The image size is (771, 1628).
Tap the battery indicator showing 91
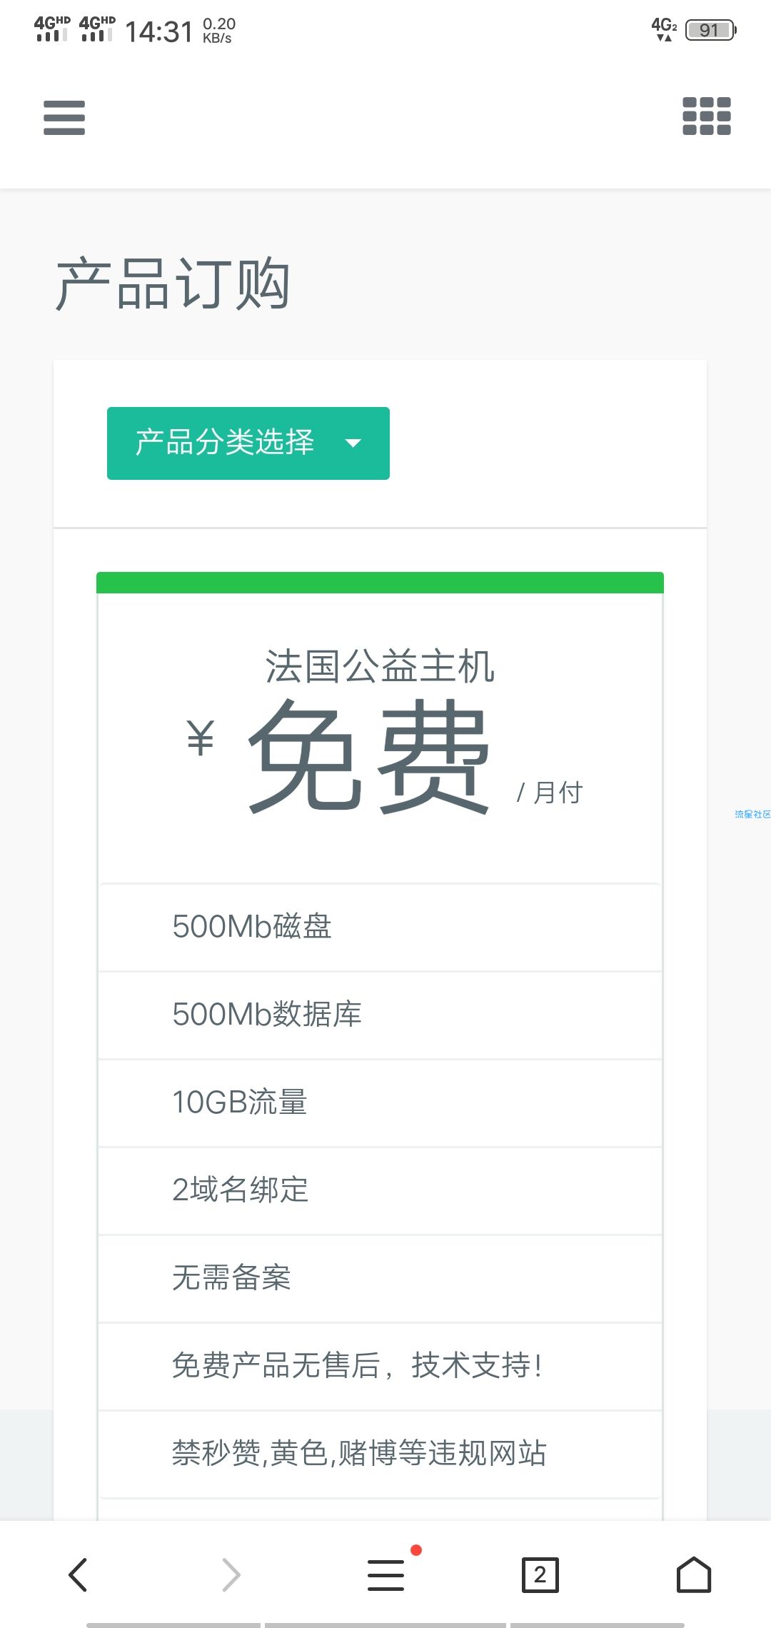[x=711, y=30]
